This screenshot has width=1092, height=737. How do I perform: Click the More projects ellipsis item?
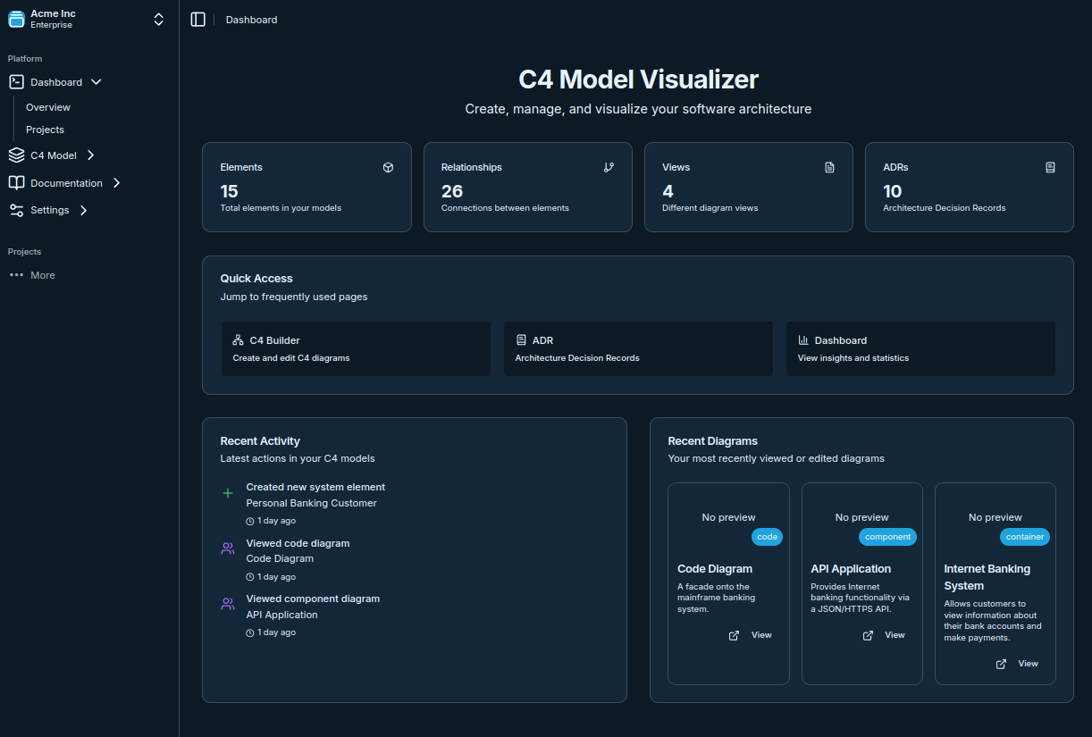click(x=32, y=275)
